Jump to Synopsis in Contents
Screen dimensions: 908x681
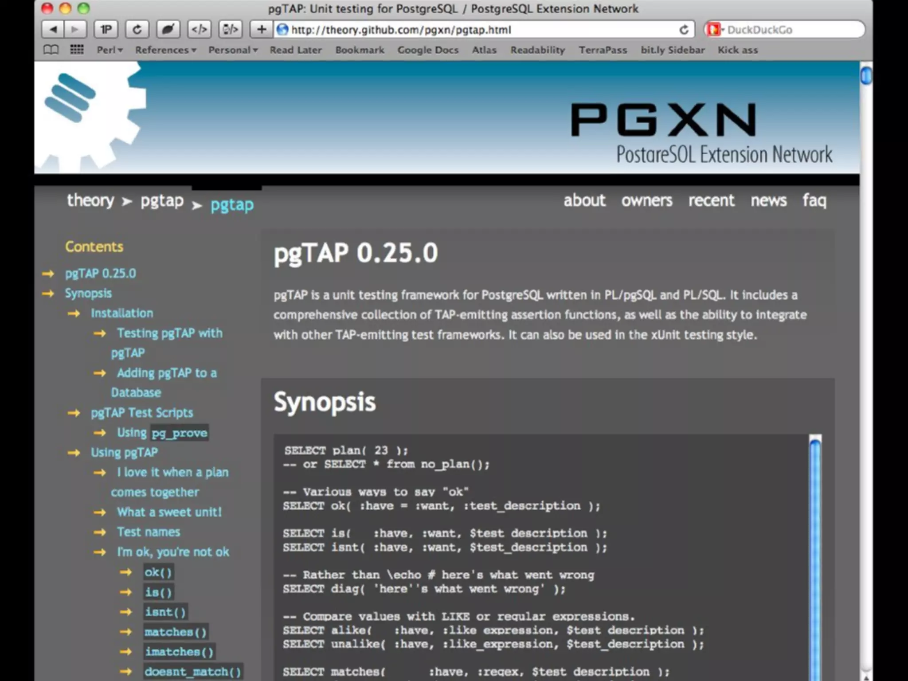[x=88, y=293]
